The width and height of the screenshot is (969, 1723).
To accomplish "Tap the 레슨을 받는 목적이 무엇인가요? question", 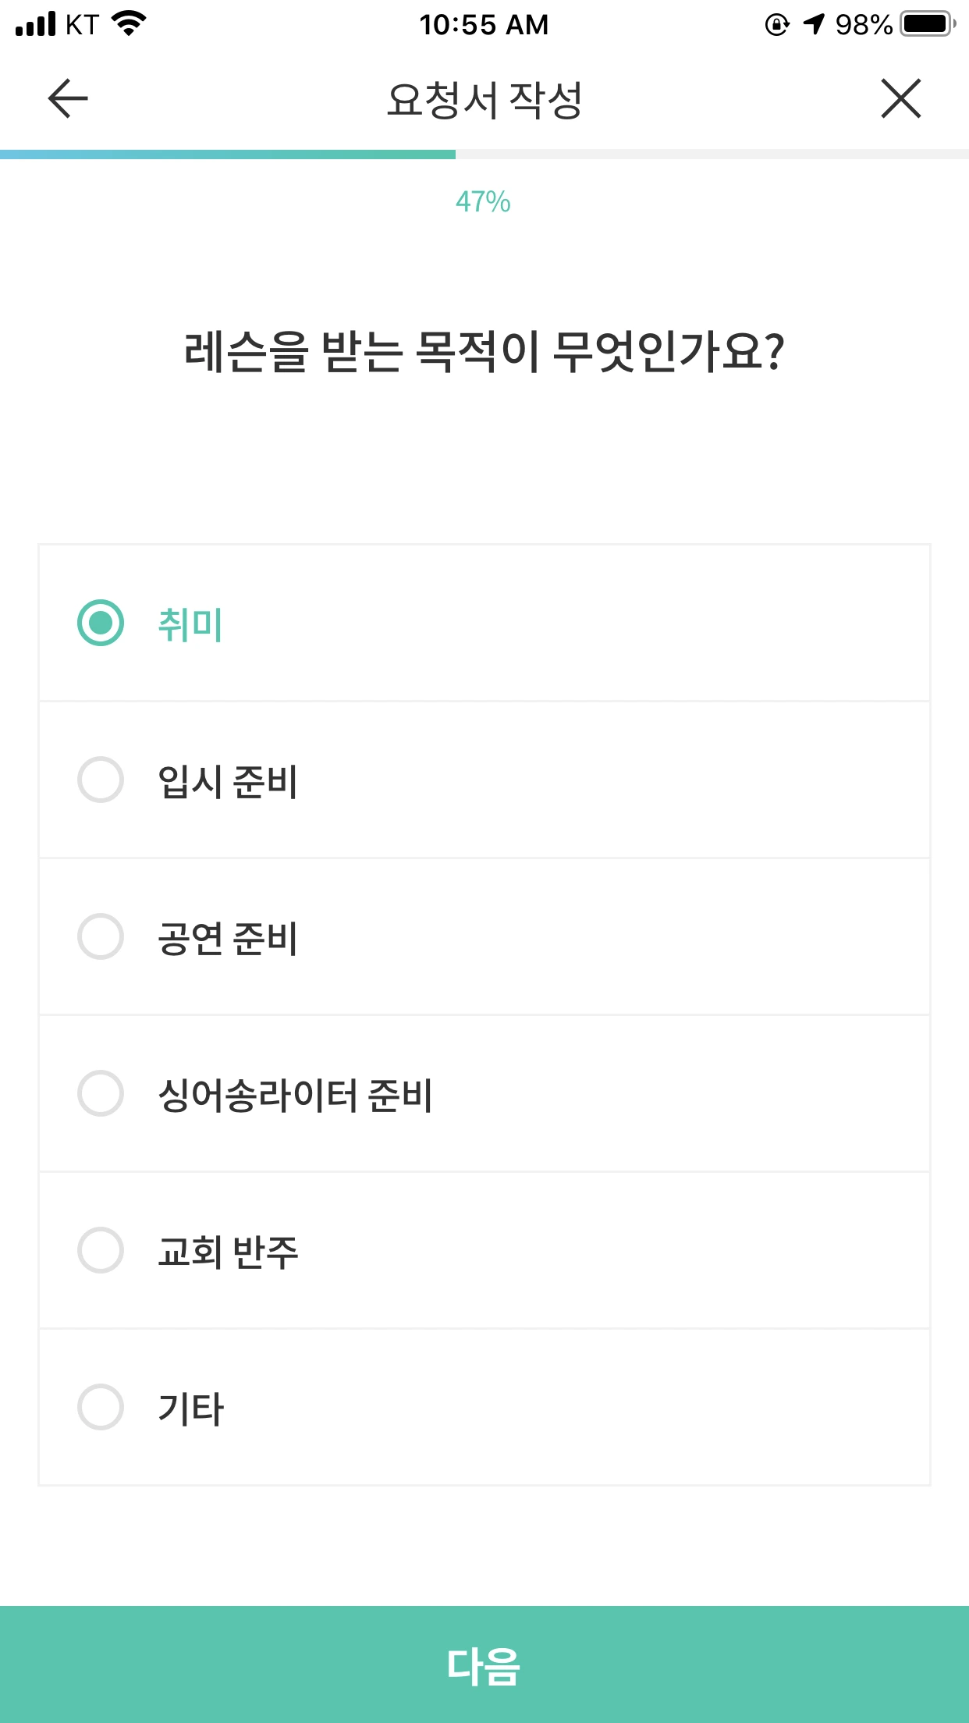I will 484,352.
